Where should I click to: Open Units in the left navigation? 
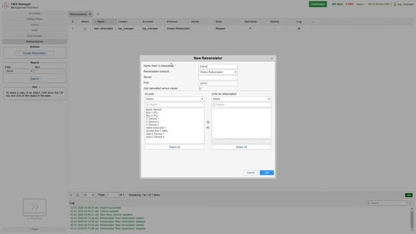[34, 31]
